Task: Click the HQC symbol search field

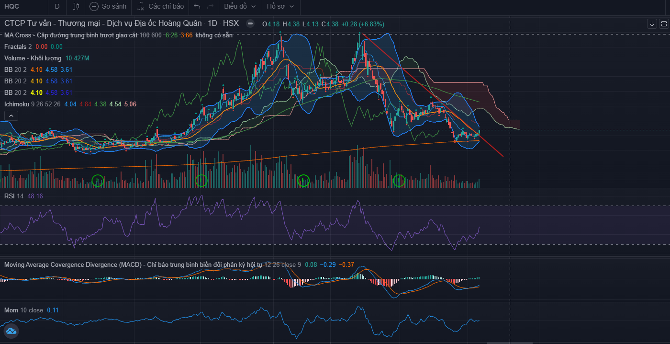Action: click(x=19, y=6)
